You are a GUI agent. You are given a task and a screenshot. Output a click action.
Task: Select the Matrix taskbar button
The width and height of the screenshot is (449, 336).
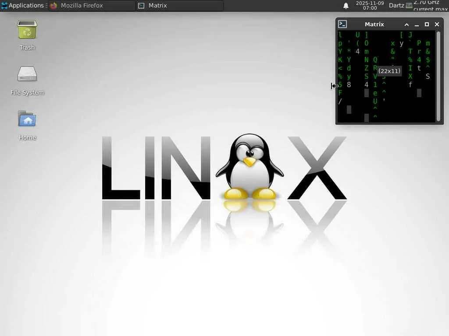click(x=179, y=5)
